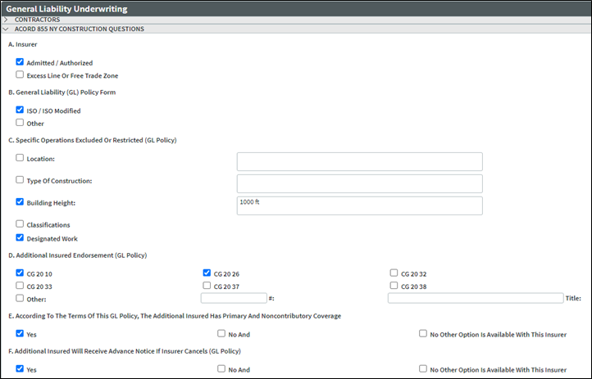Uncheck ISO / ISO Modified policy form
Screen dimensions: 592x379
(x=20, y=110)
